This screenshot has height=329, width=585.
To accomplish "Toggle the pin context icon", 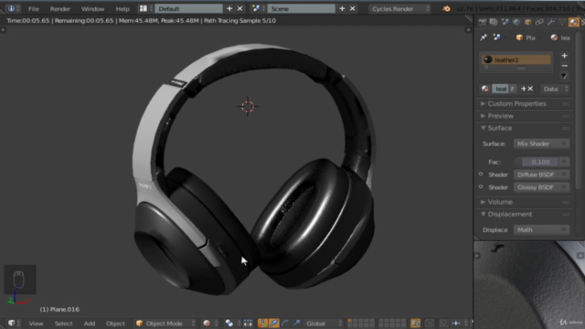I will (x=484, y=37).
